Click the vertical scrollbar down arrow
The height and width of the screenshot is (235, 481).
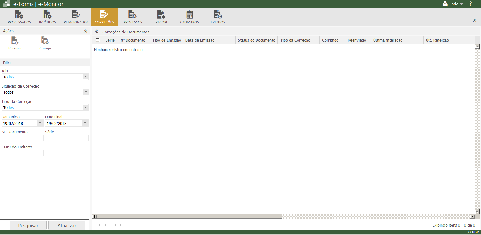pyautogui.click(x=477, y=212)
